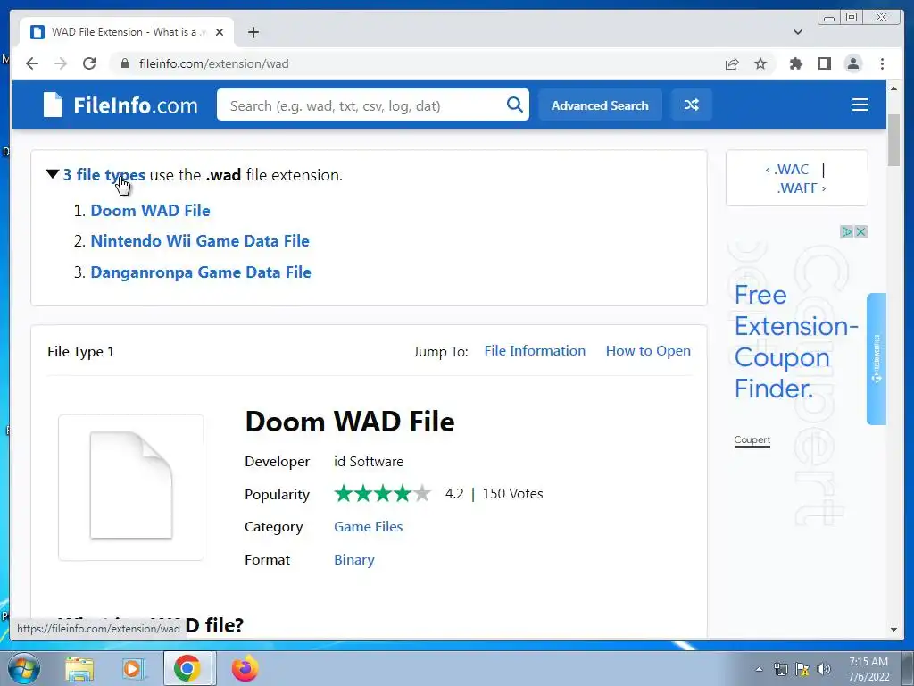Open the hamburger menu on FileInfo
Viewport: 914px width, 686px height.
click(860, 105)
